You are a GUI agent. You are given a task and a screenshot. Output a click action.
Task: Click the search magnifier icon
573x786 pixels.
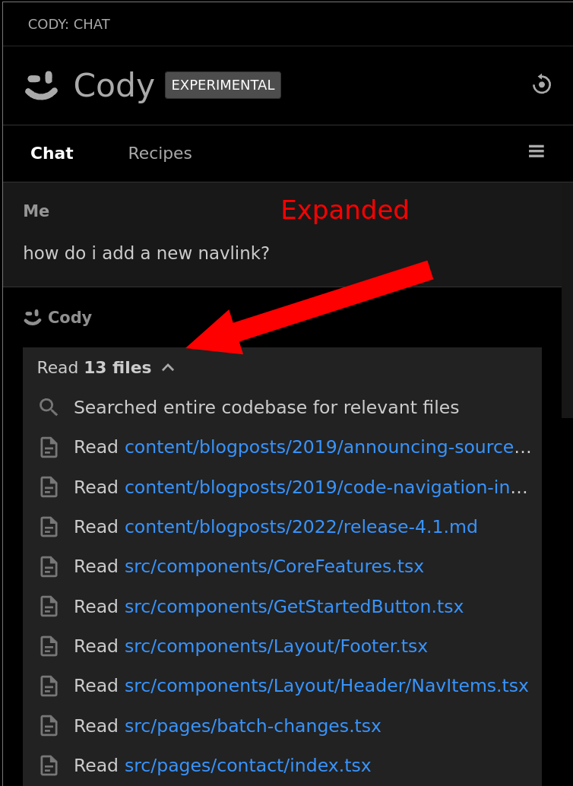pos(49,407)
